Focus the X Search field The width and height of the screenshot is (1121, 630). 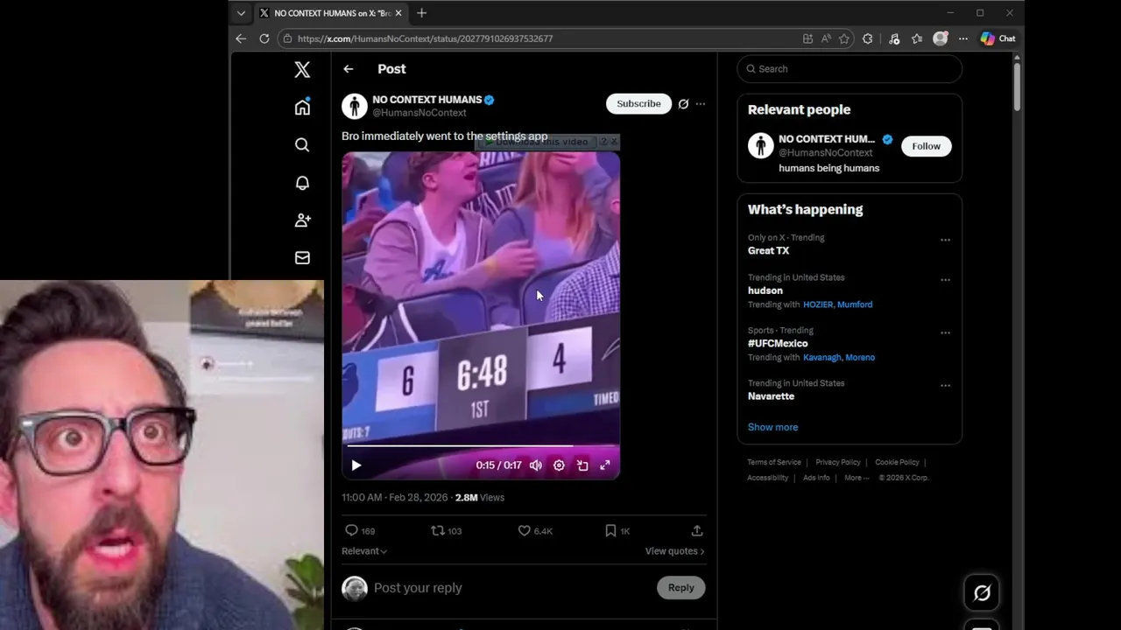coord(850,69)
